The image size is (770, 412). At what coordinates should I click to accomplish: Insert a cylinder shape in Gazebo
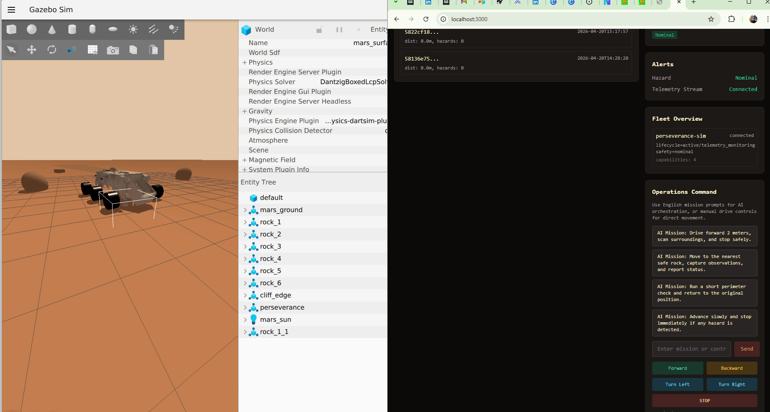(72, 29)
